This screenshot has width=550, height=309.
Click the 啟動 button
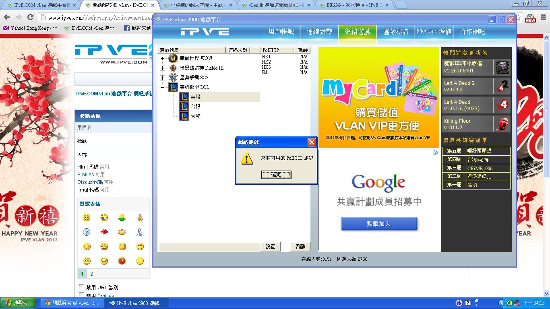click(300, 247)
